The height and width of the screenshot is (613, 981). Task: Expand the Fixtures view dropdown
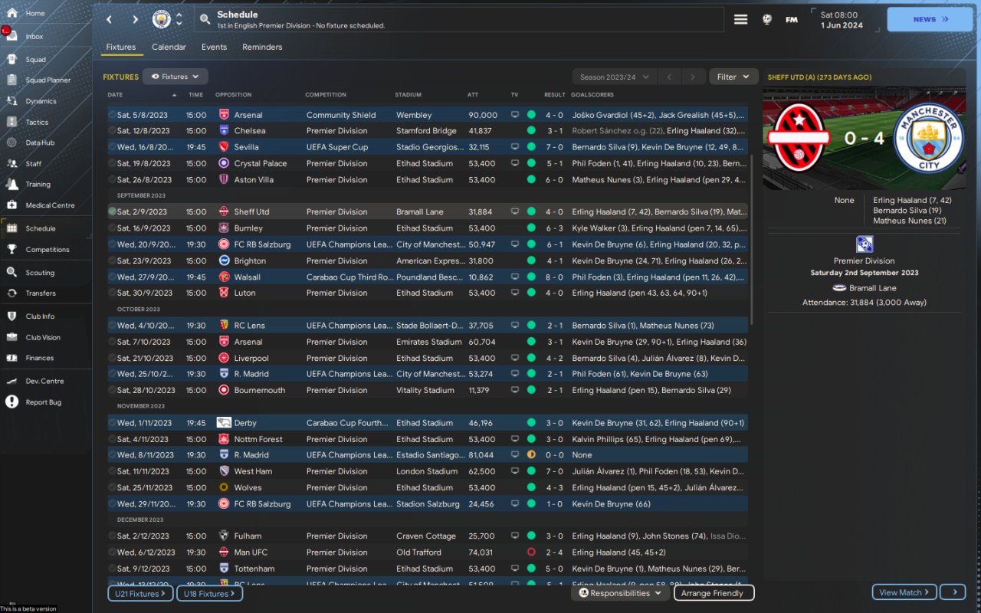(x=176, y=77)
